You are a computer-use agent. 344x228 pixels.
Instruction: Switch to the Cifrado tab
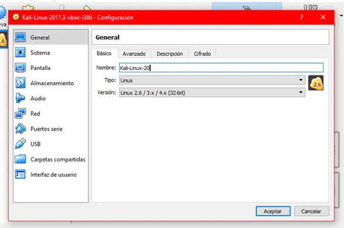click(x=202, y=54)
